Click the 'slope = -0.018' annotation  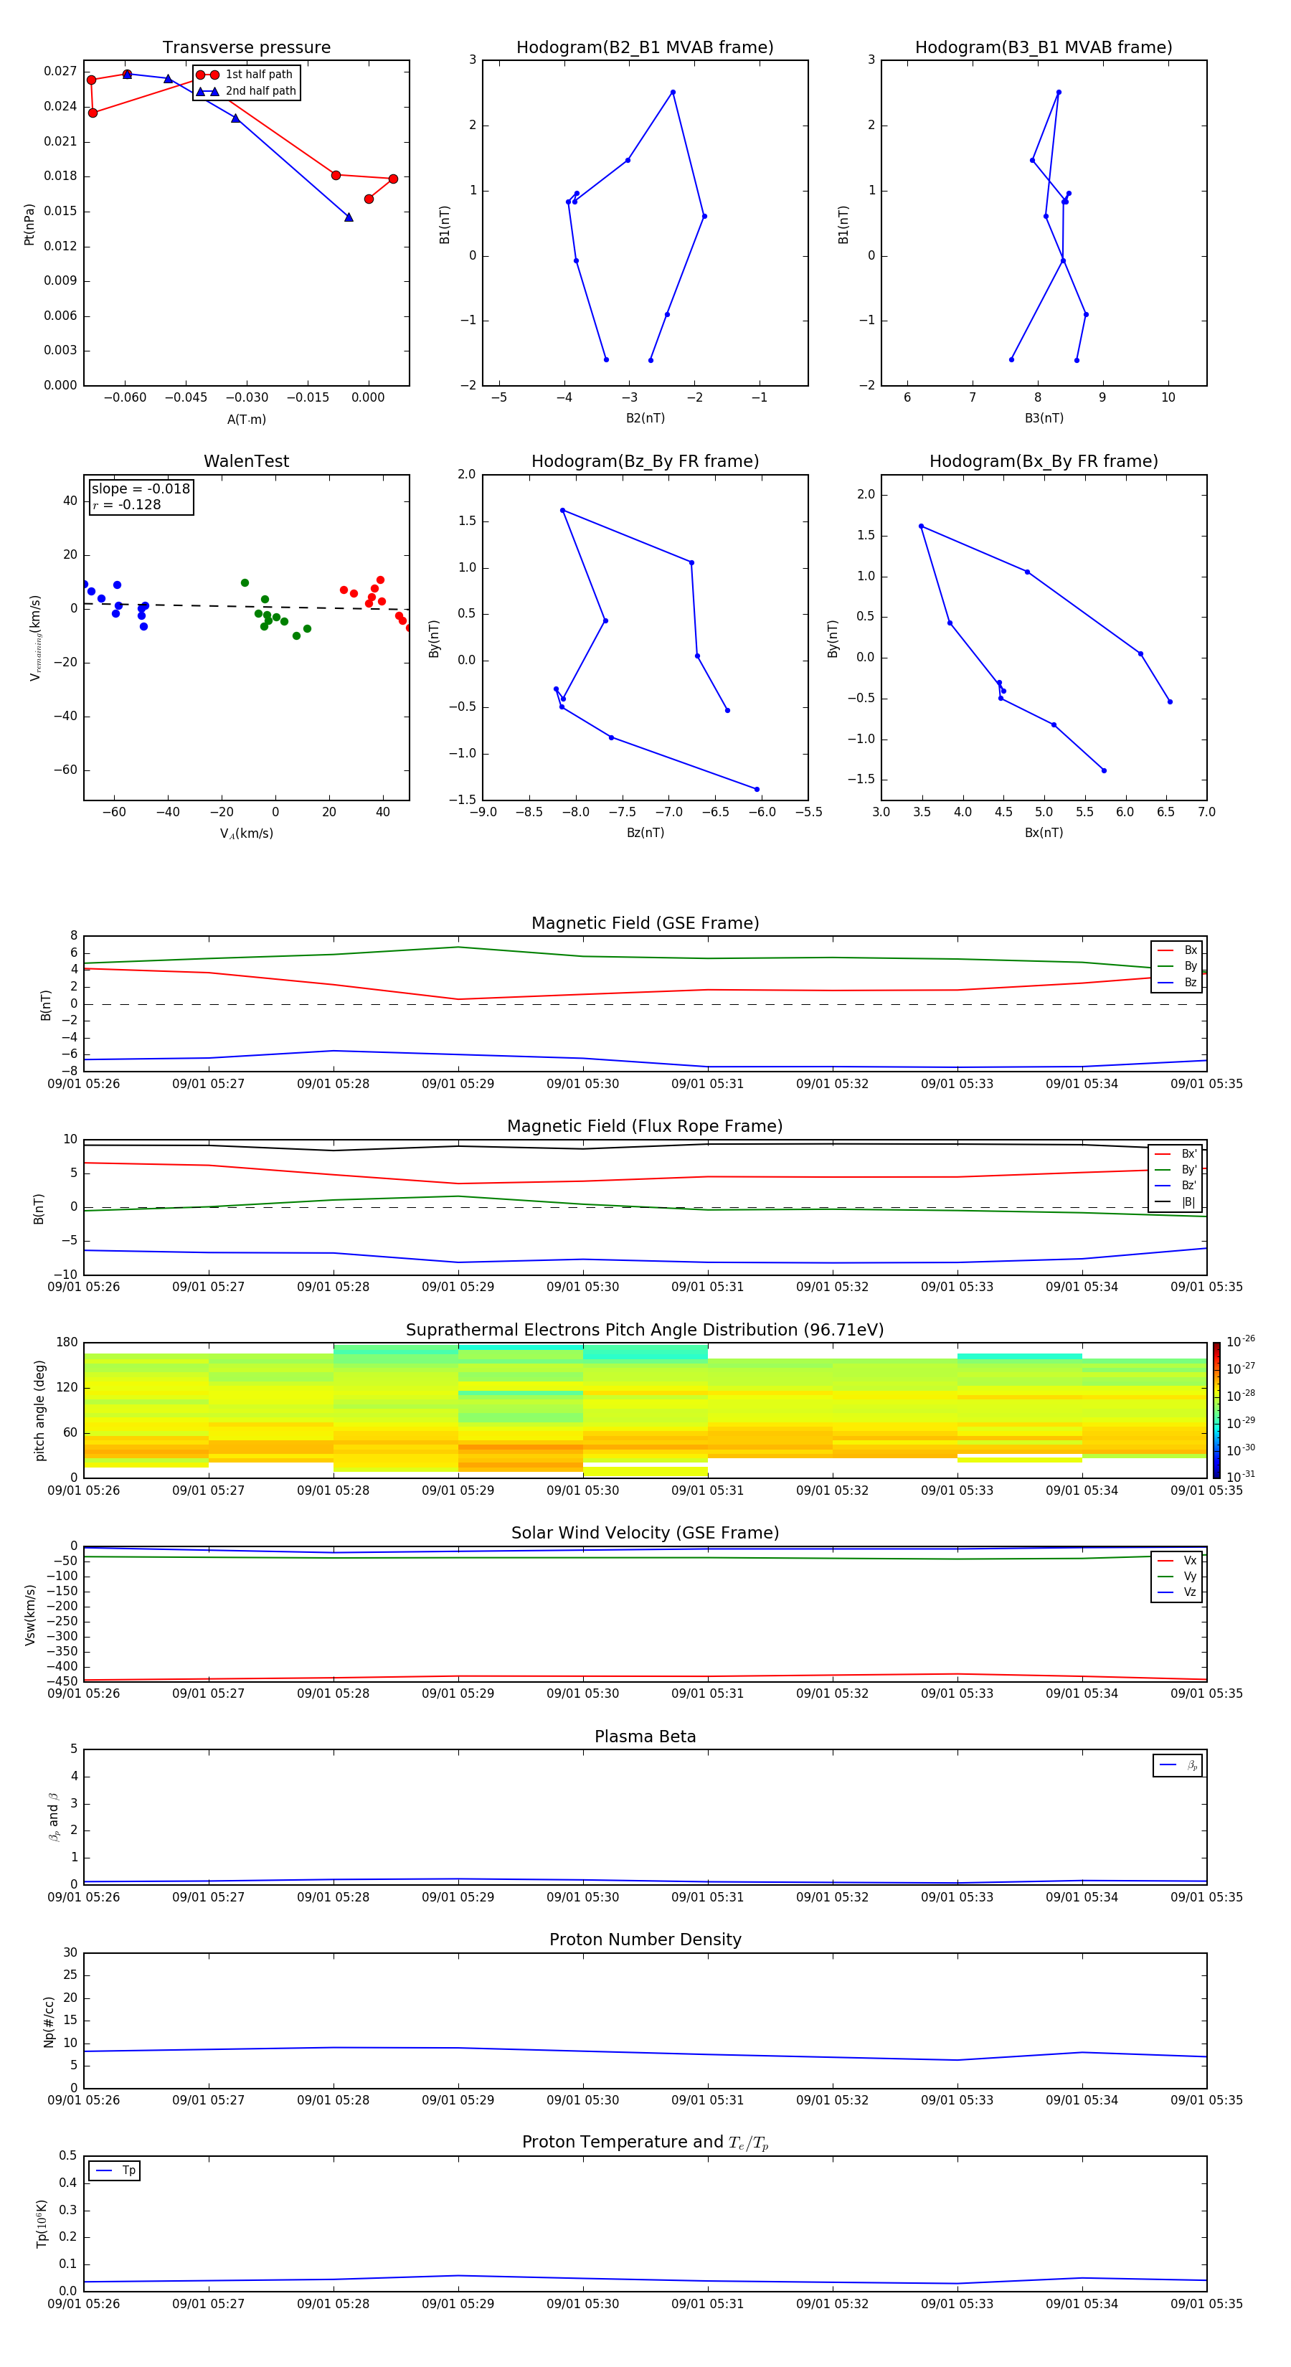tap(141, 489)
